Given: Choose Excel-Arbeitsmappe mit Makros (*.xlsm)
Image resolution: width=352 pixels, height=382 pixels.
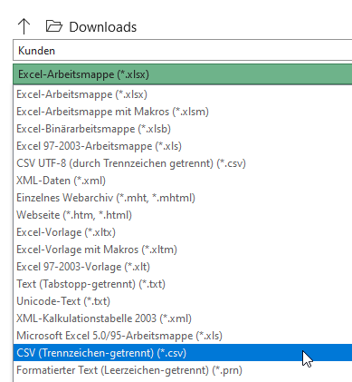Looking at the screenshot, I should point(183,112).
